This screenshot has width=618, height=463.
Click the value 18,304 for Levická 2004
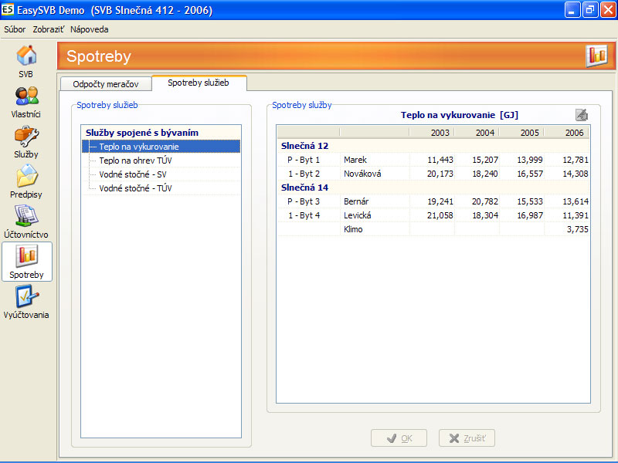pyautogui.click(x=485, y=215)
